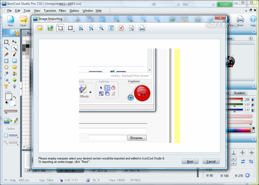Click the rotate icon beside 270 degrees

[x=247, y=175]
